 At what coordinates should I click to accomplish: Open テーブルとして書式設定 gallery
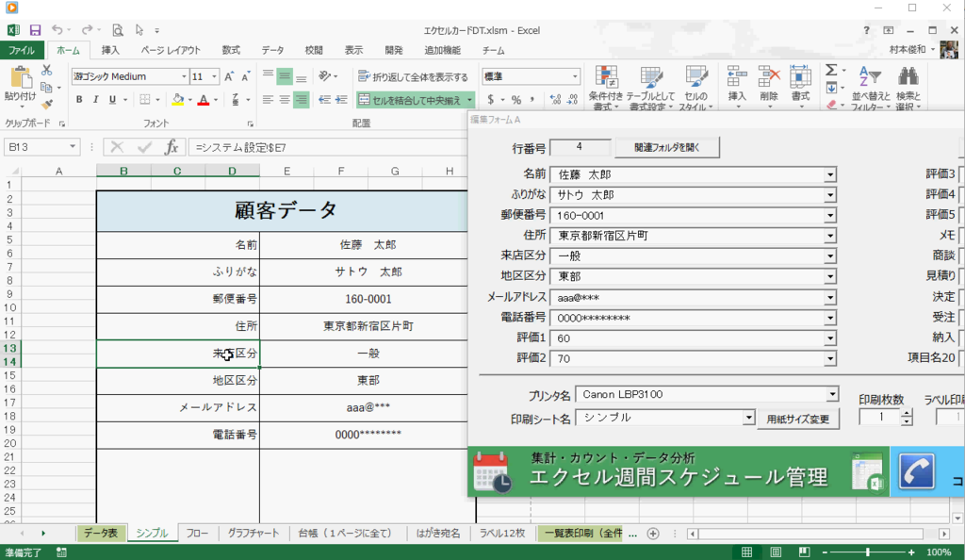[650, 88]
